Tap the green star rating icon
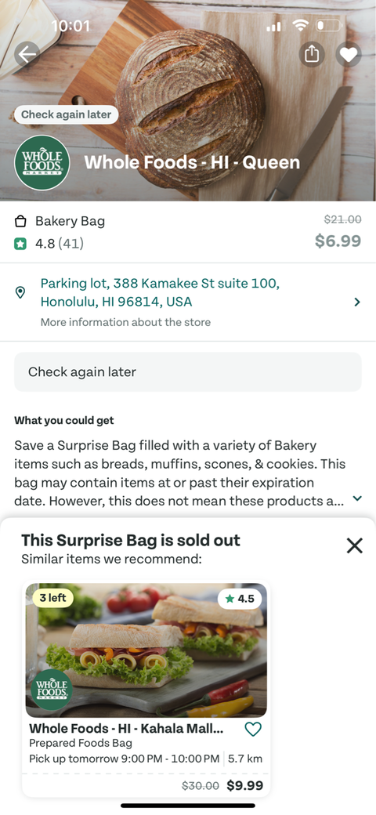This screenshot has width=376, height=815. [x=20, y=243]
